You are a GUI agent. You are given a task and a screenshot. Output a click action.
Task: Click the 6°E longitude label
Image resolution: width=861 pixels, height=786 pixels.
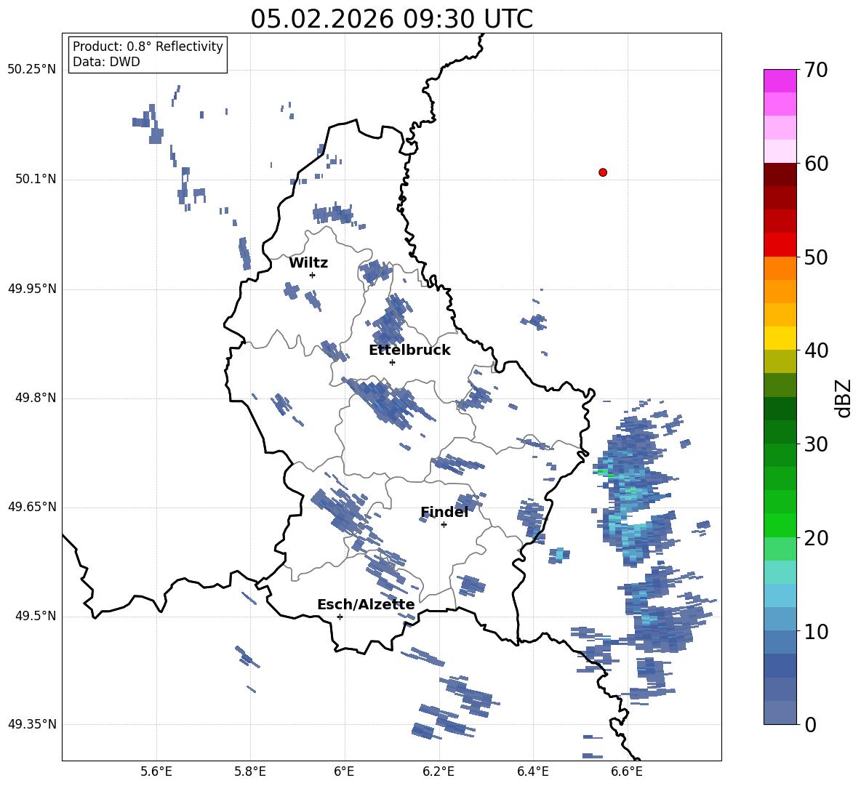[x=344, y=771]
